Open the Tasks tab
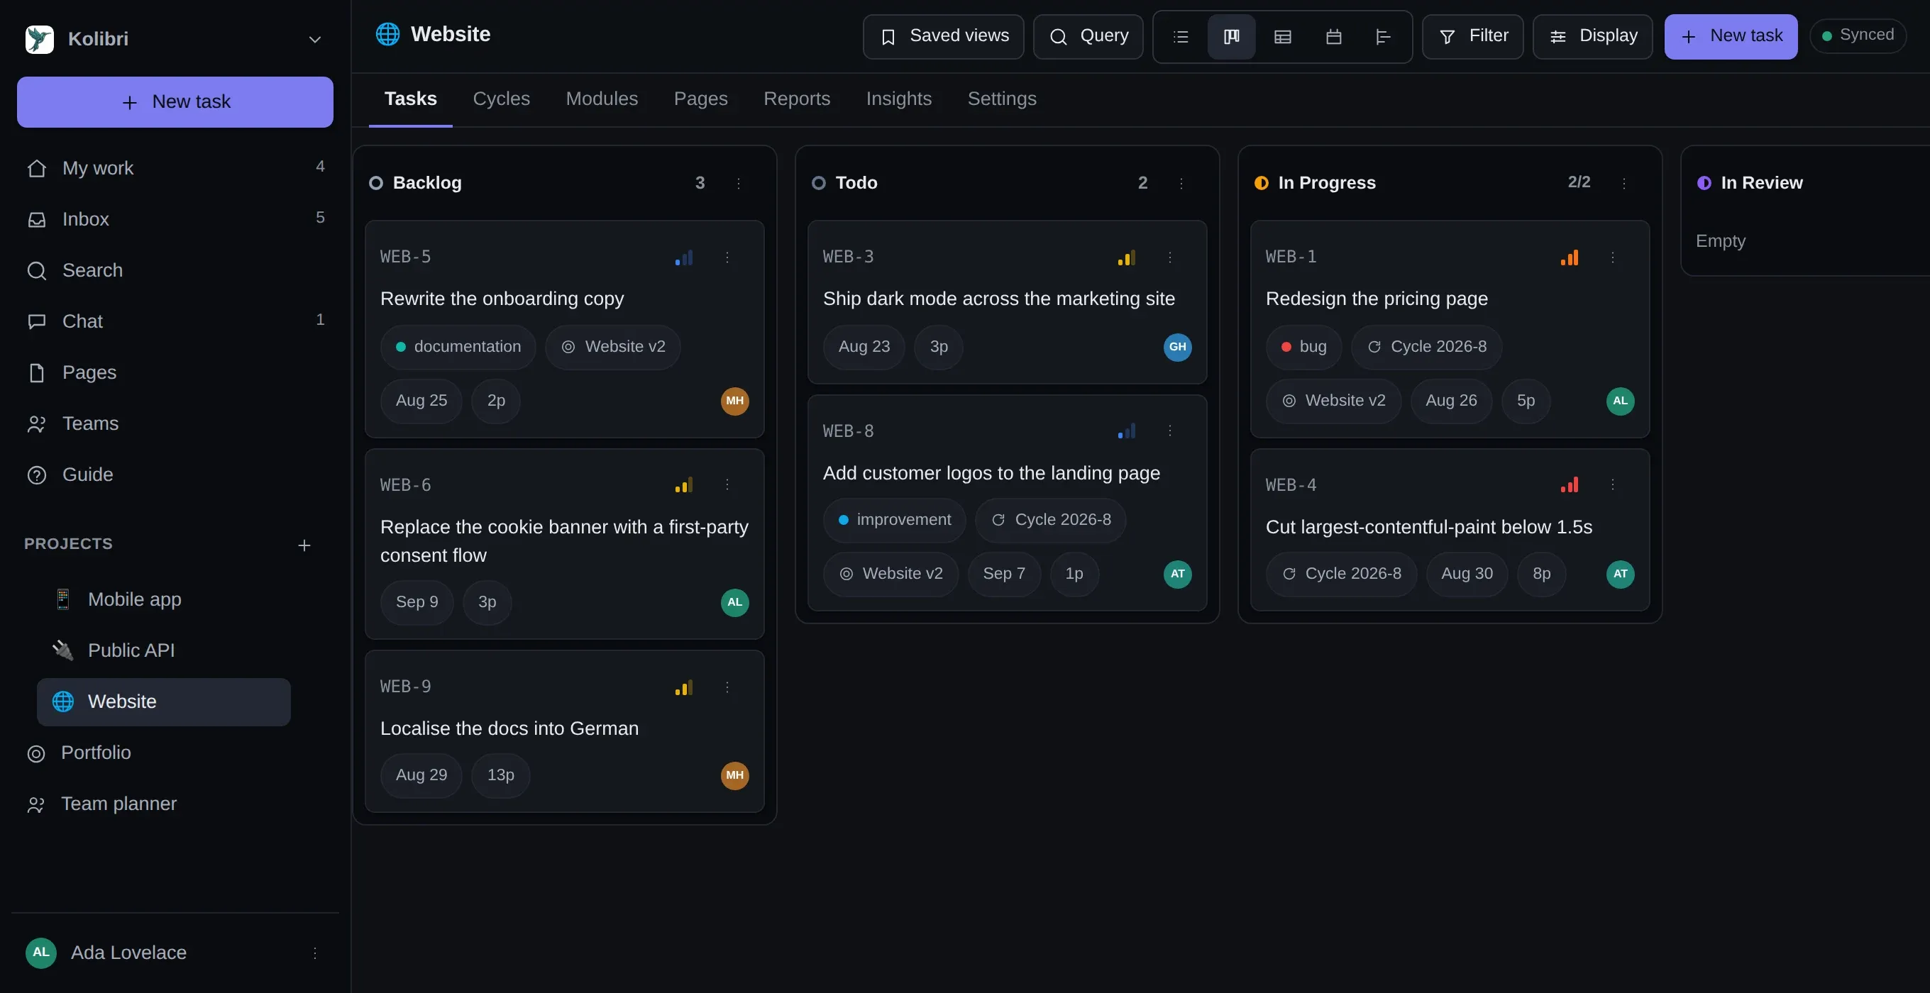1930x993 pixels. [x=411, y=99]
